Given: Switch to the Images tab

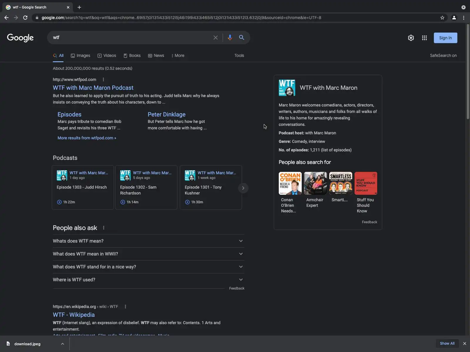Looking at the screenshot, I should coord(80,55).
